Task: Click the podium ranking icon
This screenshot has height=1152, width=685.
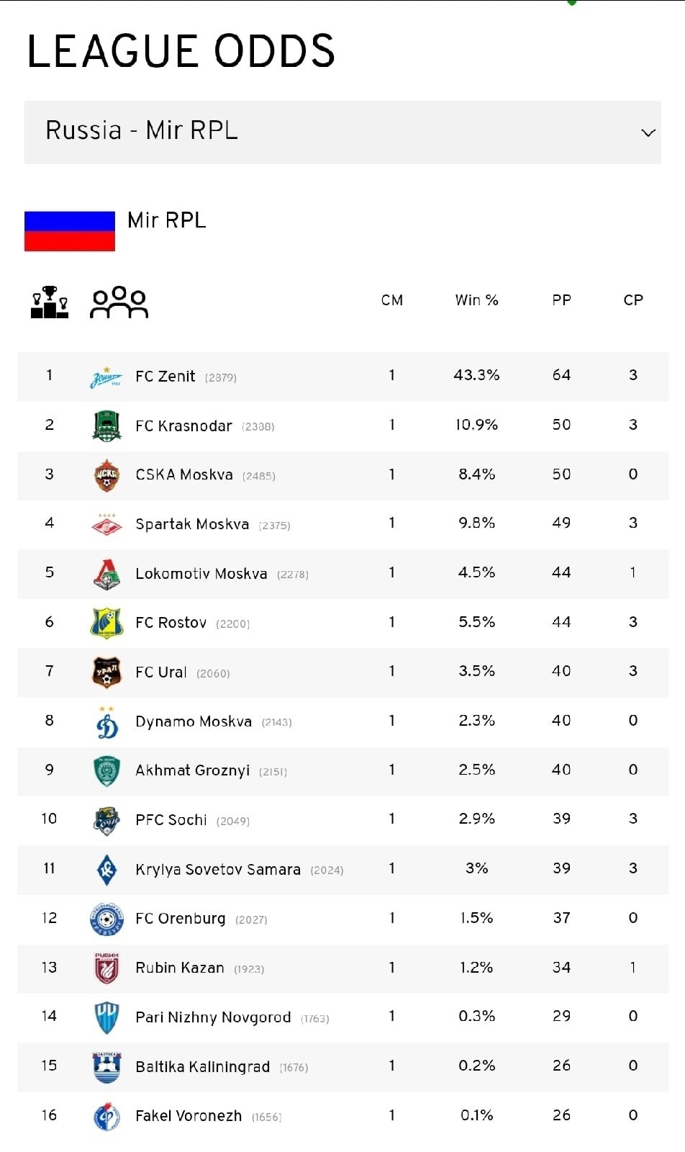Action: pos(49,302)
